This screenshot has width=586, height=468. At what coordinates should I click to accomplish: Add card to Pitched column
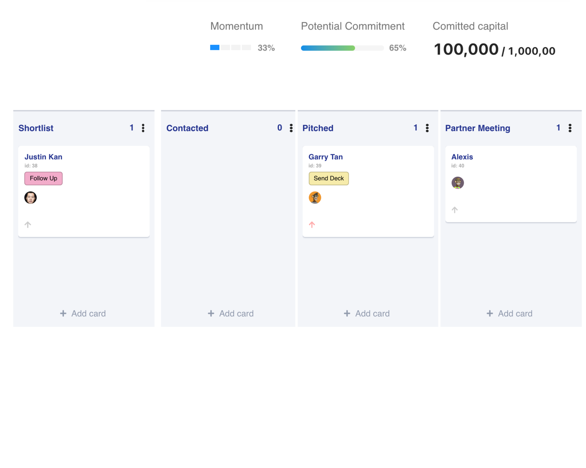pyautogui.click(x=367, y=314)
